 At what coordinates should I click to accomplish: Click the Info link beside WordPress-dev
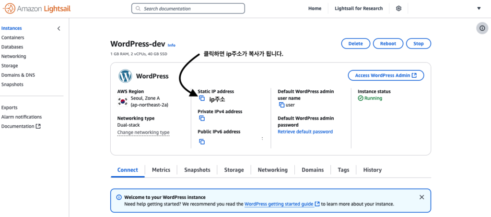point(172,45)
